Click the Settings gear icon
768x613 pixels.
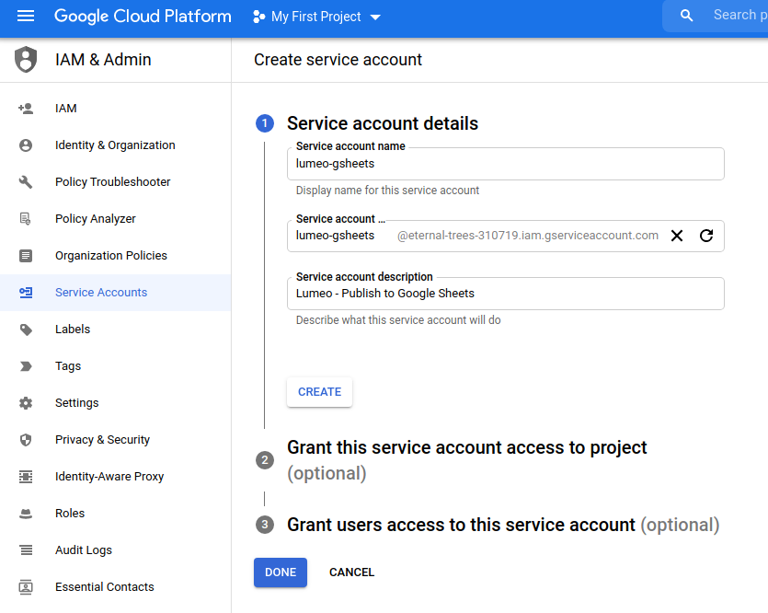(26, 403)
